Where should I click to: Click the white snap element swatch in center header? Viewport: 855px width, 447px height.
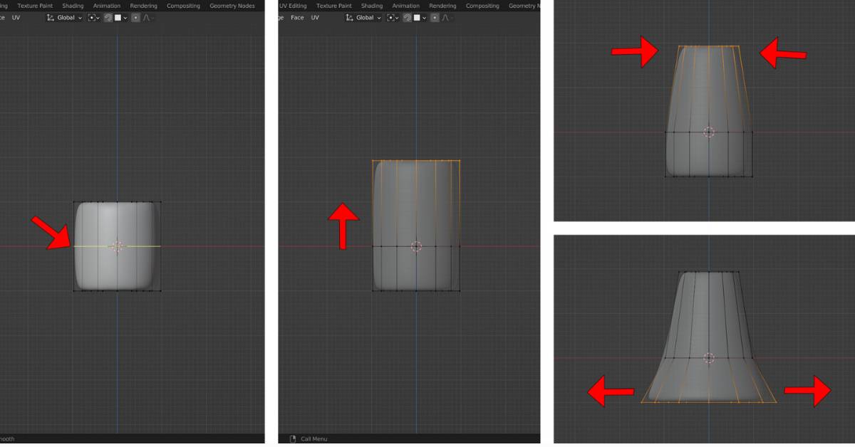pos(418,18)
